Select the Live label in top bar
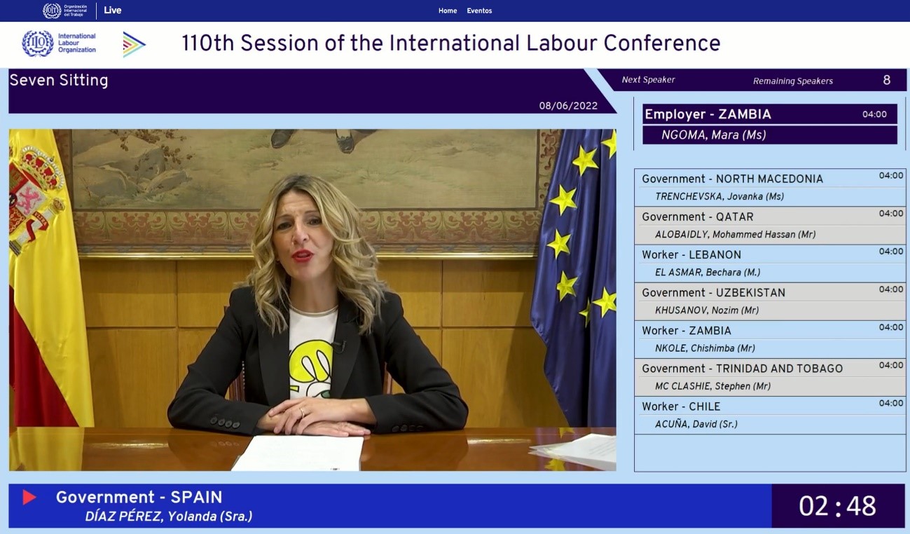The height and width of the screenshot is (534, 910). tap(113, 11)
